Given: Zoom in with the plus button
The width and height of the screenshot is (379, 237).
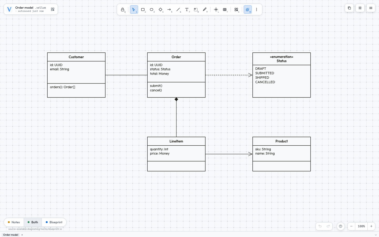Looking at the screenshot, I should [x=371, y=226].
